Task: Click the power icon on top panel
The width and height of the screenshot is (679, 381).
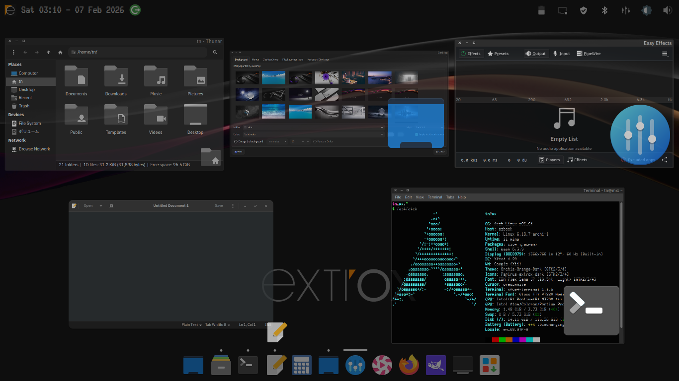Action: click(135, 9)
